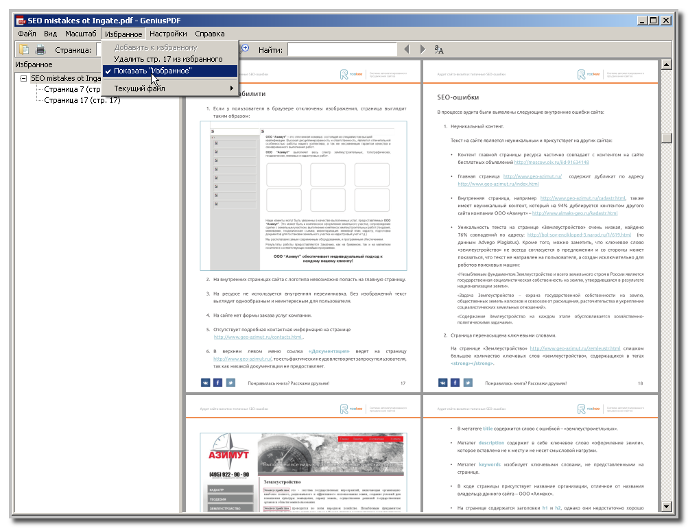The width and height of the screenshot is (688, 528).
Task: Click the VK share icon on page 17
Action: 205,383
